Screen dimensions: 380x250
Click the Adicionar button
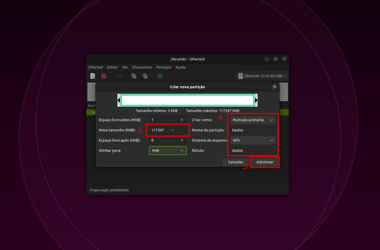click(x=265, y=162)
